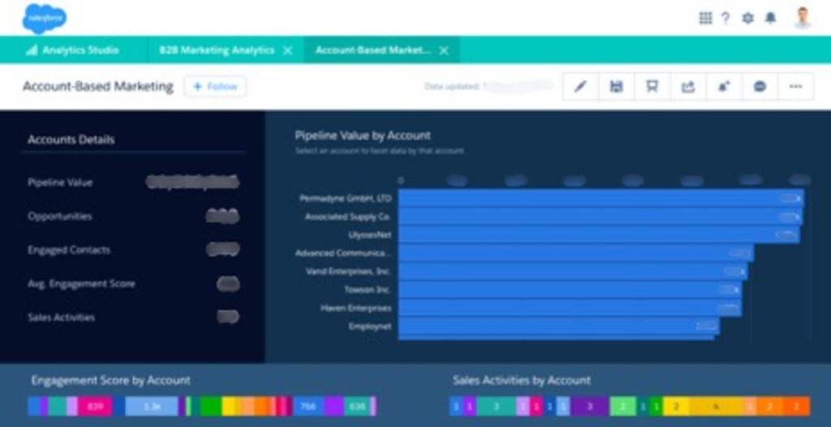Screen dimensions: 831x427
Task: Click the Accounts Details heading
Action: click(x=71, y=140)
